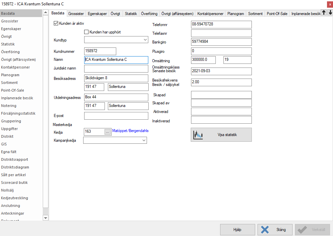Click in the Namn input field

116,60
